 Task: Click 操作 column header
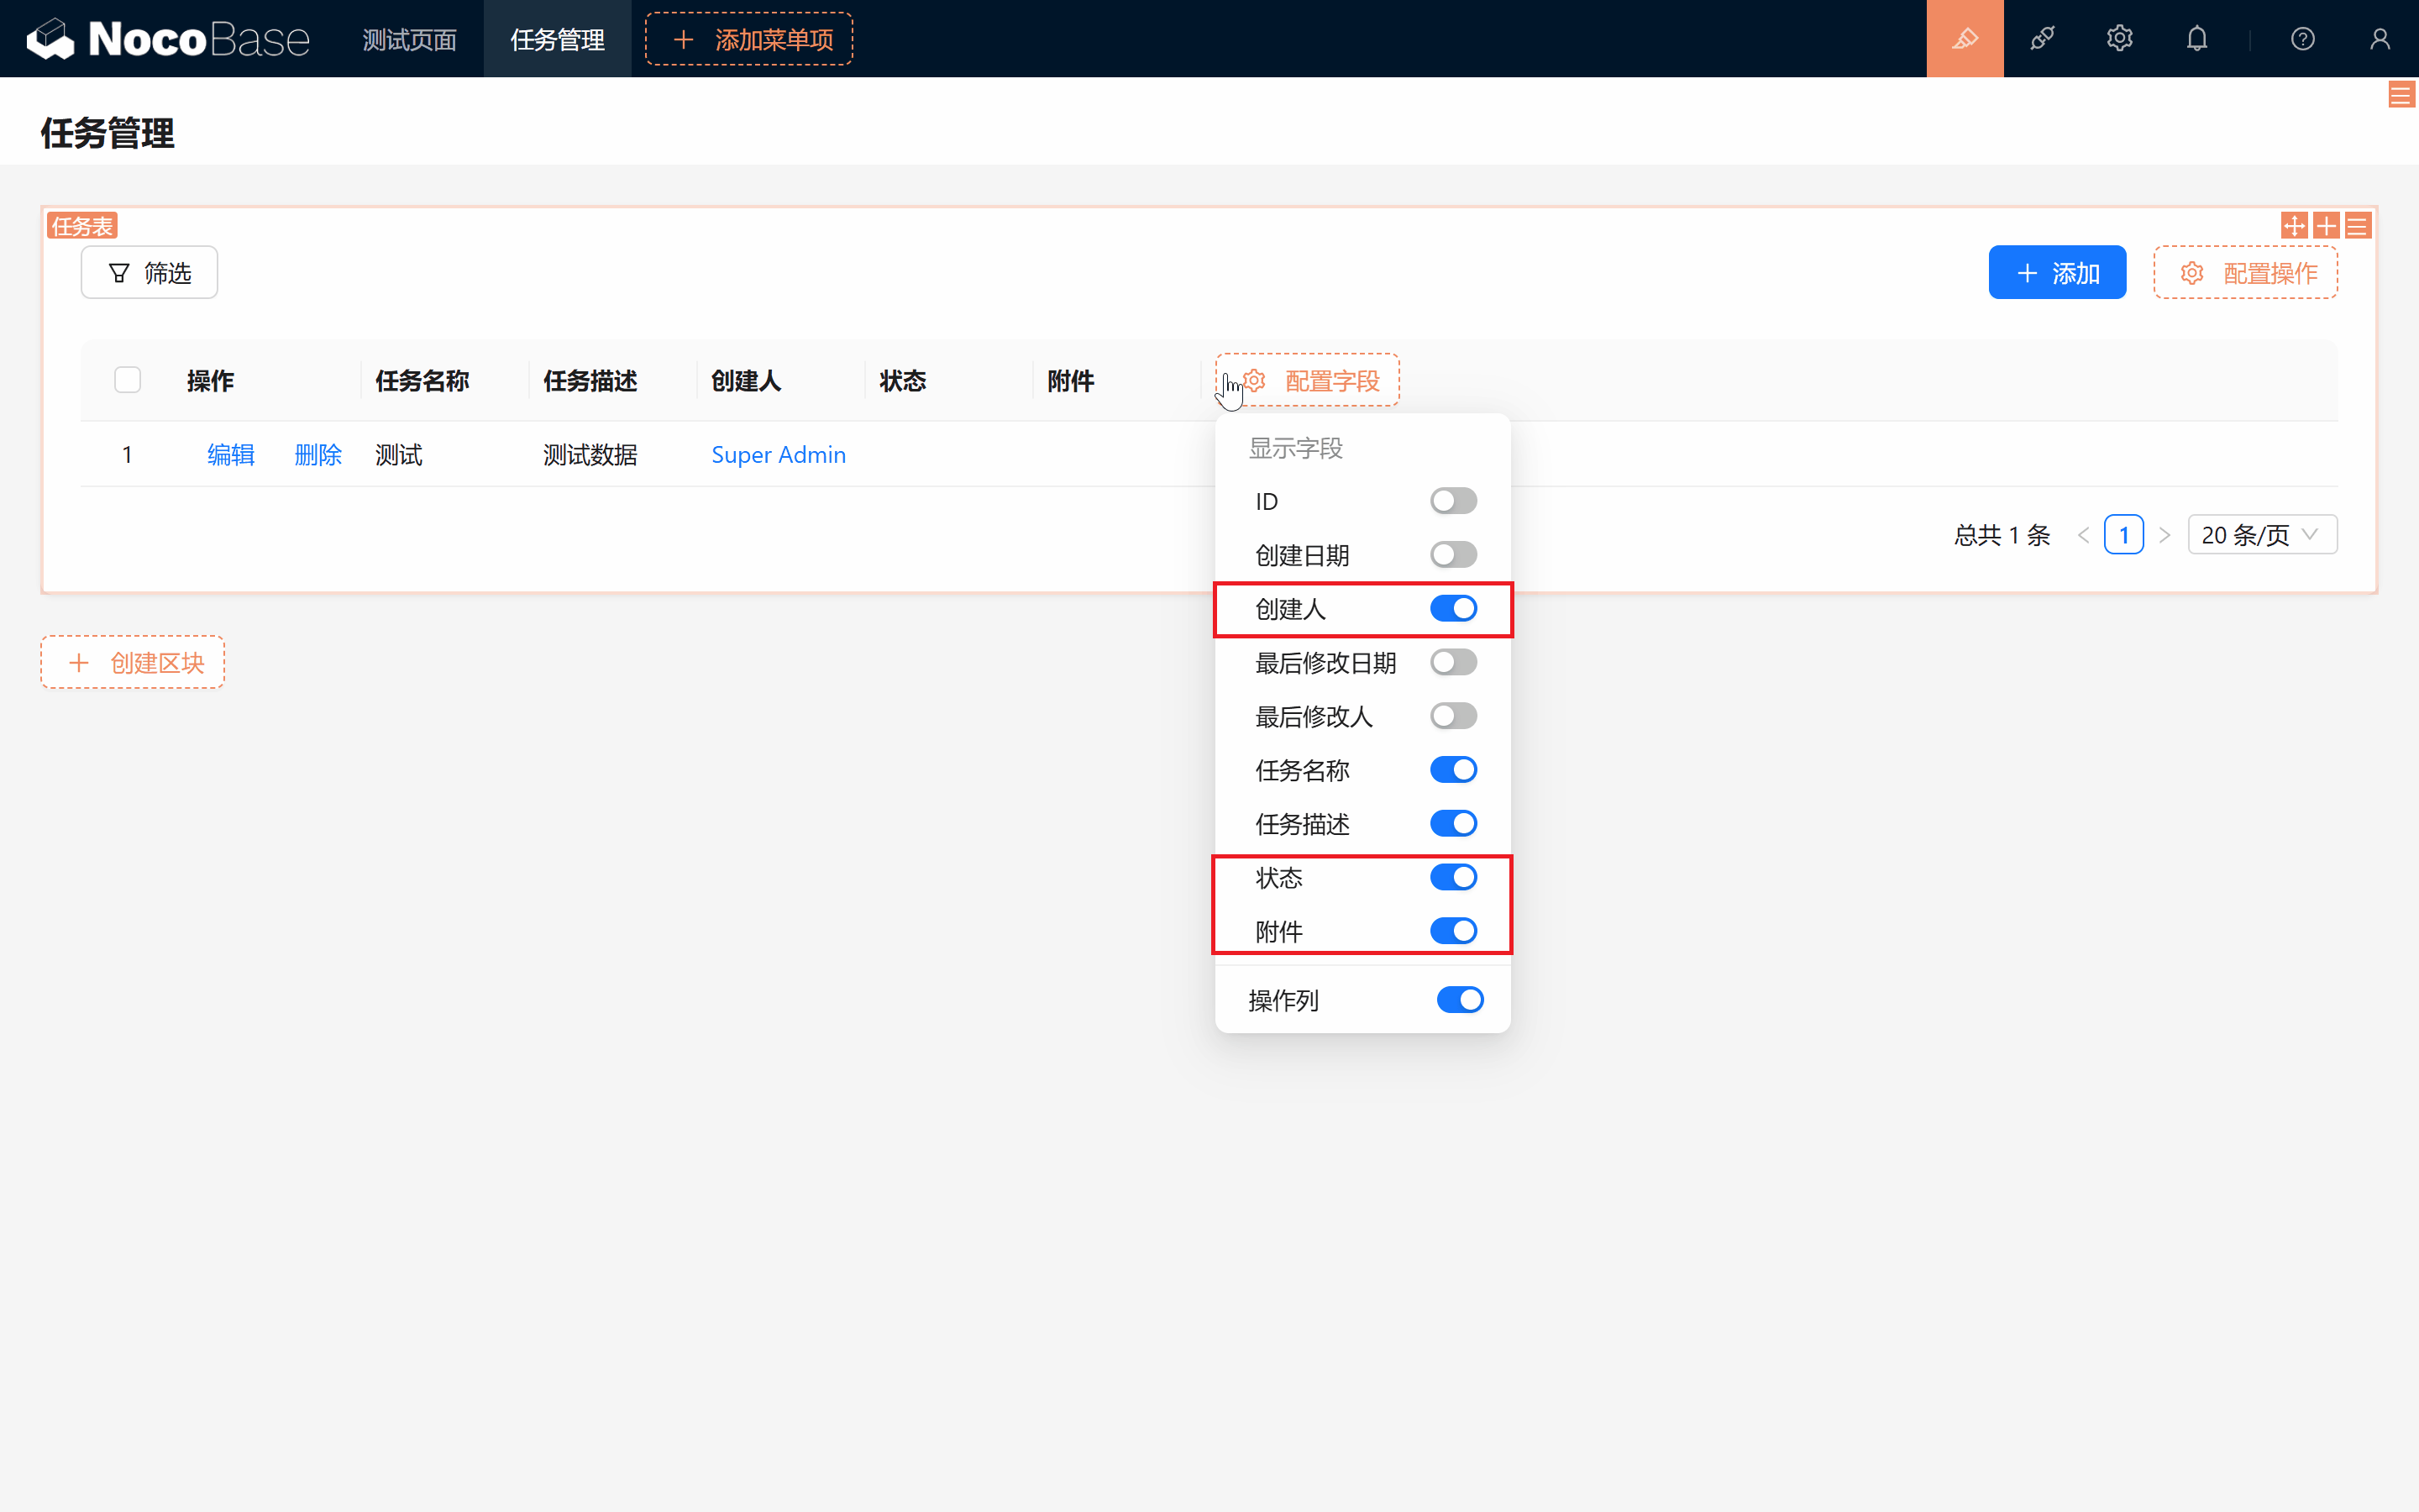211,381
